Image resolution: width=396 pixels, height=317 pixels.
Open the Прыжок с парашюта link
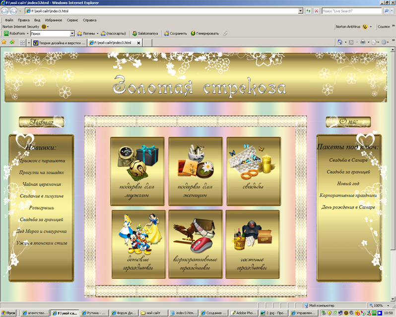click(42, 161)
